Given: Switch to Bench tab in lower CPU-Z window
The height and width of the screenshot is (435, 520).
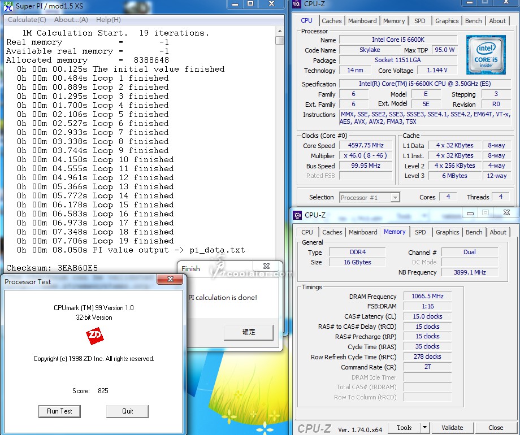Looking at the screenshot, I should pyautogui.click(x=474, y=232).
